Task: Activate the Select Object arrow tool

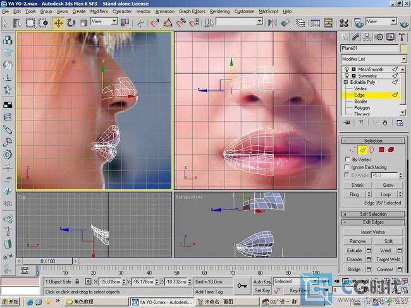Action: [x=5, y=23]
